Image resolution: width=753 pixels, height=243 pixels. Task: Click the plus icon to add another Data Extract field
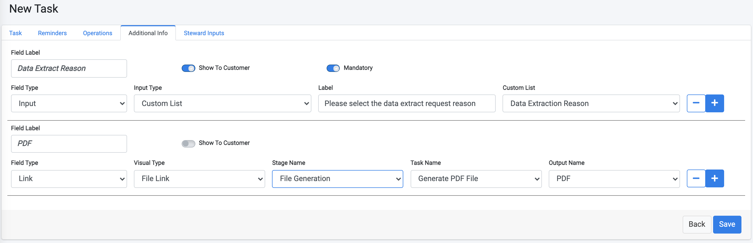tap(715, 103)
